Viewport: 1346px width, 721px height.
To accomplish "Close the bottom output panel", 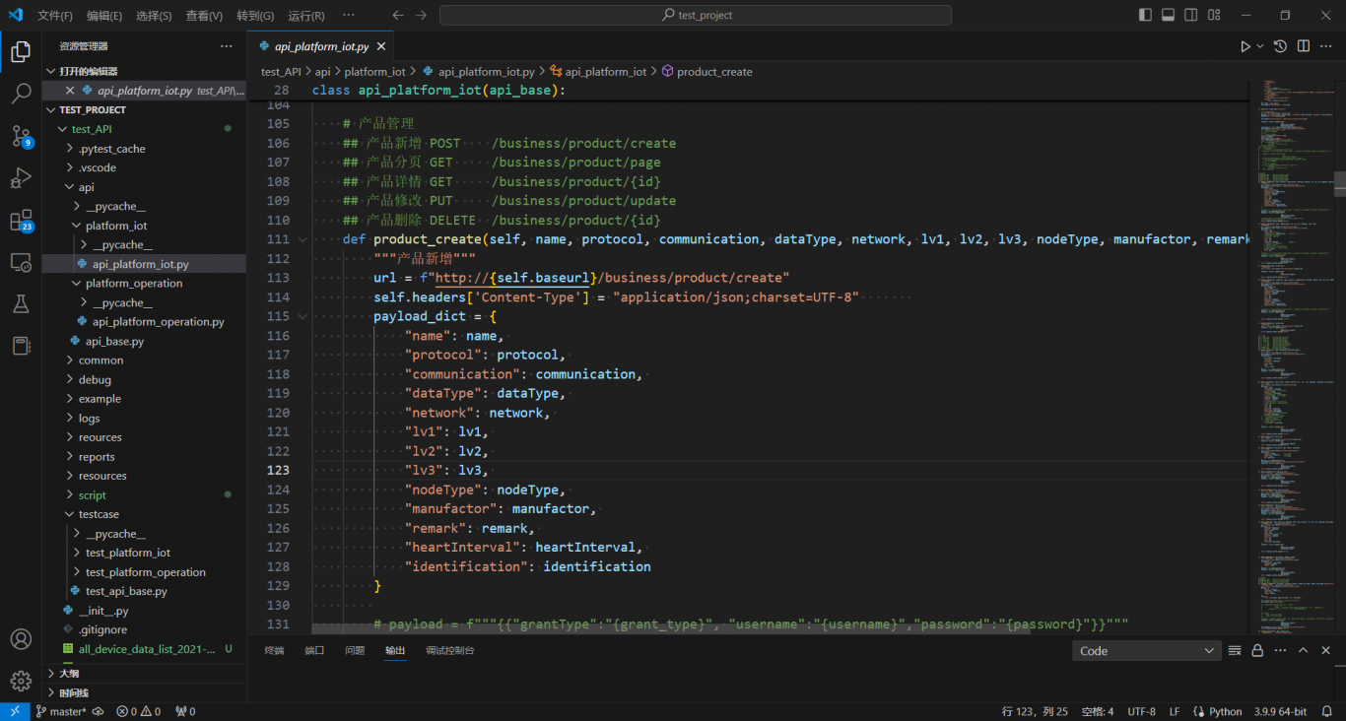I will point(1326,650).
